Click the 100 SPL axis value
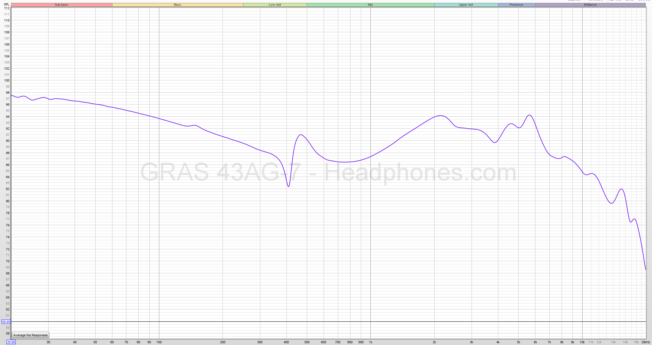This screenshot has height=345, width=652. point(7,80)
